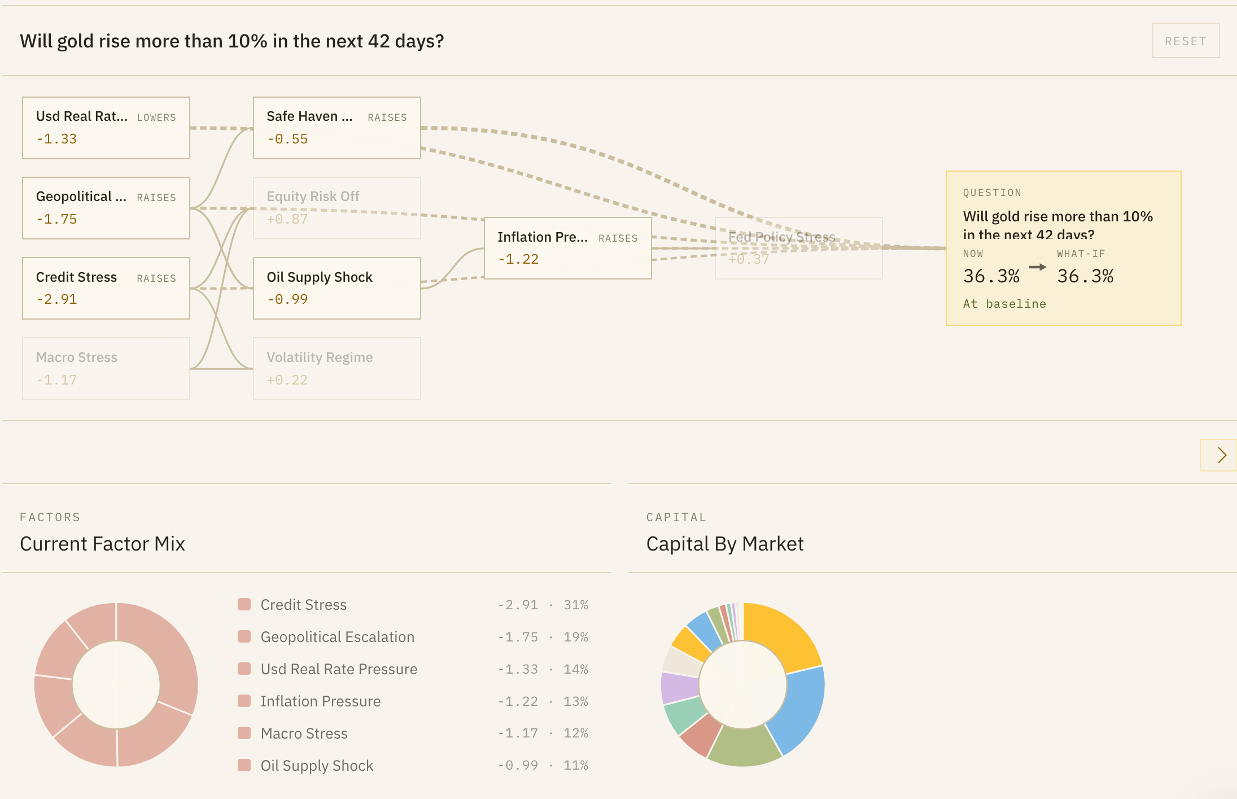Click Oil Supply Shock legend swatch
The height and width of the screenshot is (799, 1237).
[244, 765]
